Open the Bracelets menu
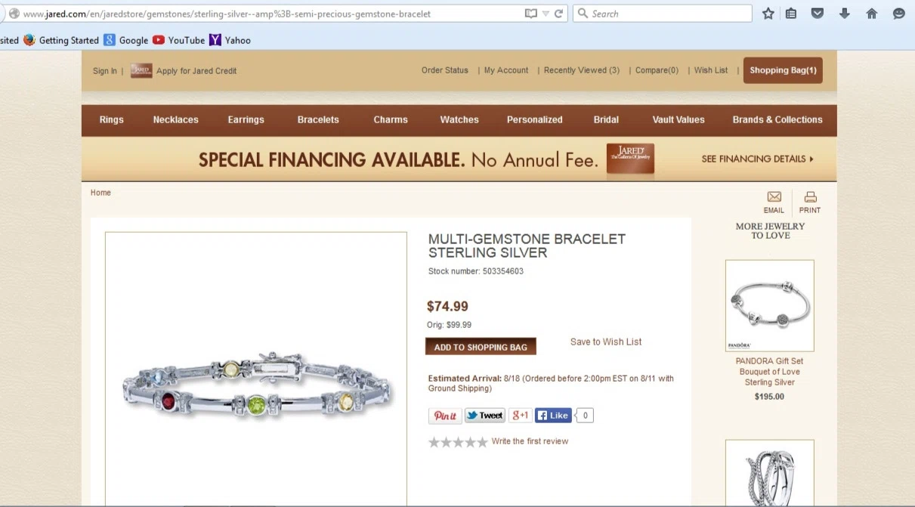 [x=318, y=120]
